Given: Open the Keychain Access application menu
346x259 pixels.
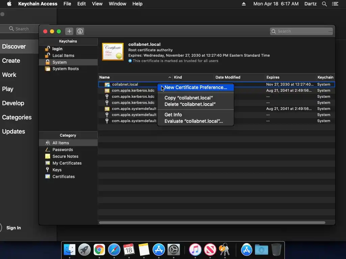Looking at the screenshot, I should (38, 4).
